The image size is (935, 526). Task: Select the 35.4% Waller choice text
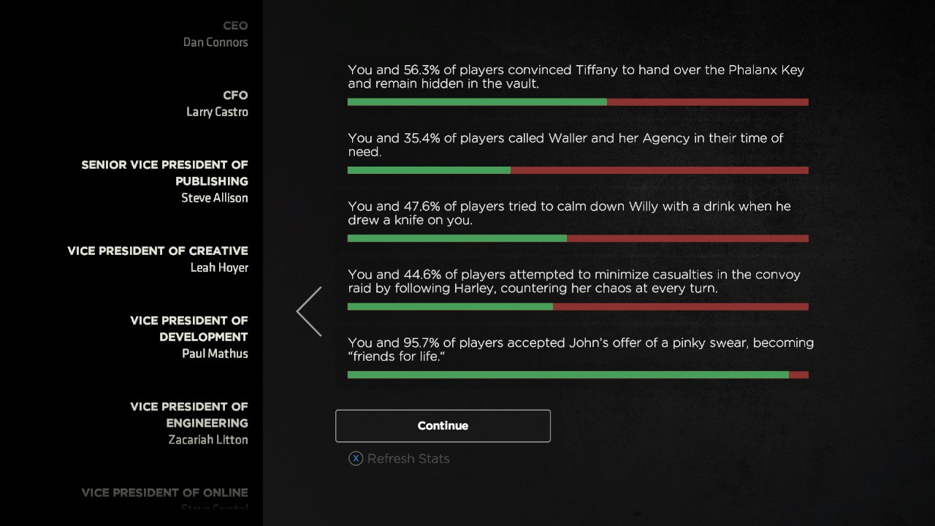[565, 145]
